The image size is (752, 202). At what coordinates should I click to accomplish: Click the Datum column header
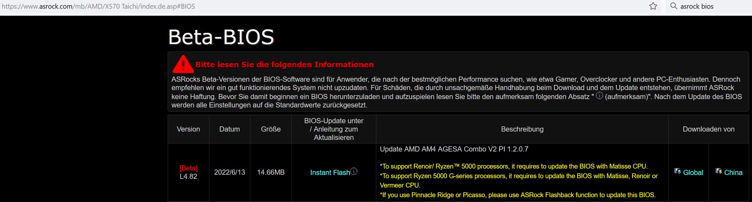point(229,129)
